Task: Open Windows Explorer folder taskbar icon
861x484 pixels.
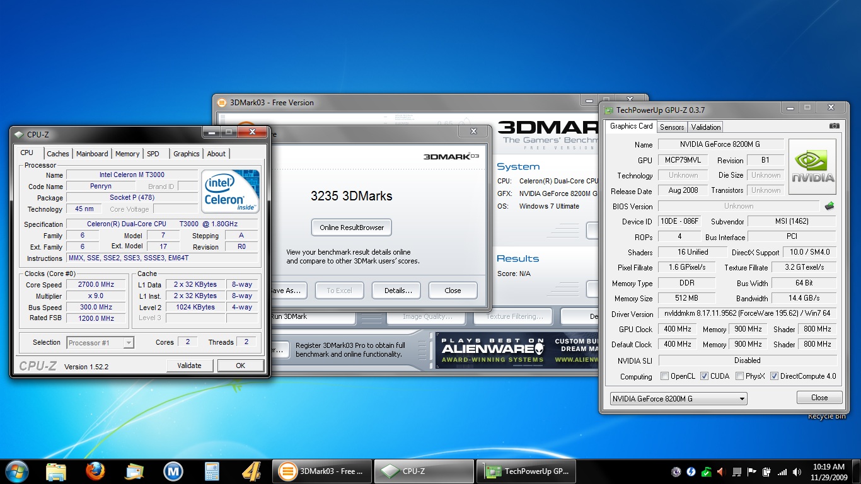Action: (x=56, y=471)
